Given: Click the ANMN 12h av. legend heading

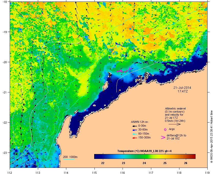Looking at the screenshot, I should tap(140, 122).
